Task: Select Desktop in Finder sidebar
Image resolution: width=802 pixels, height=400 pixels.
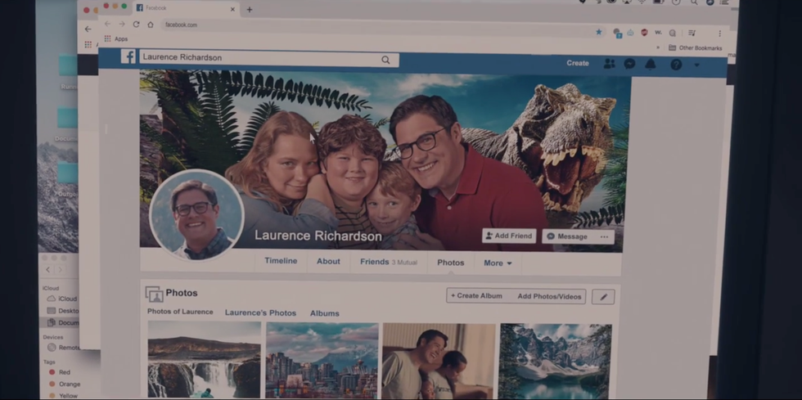Action: [63, 311]
